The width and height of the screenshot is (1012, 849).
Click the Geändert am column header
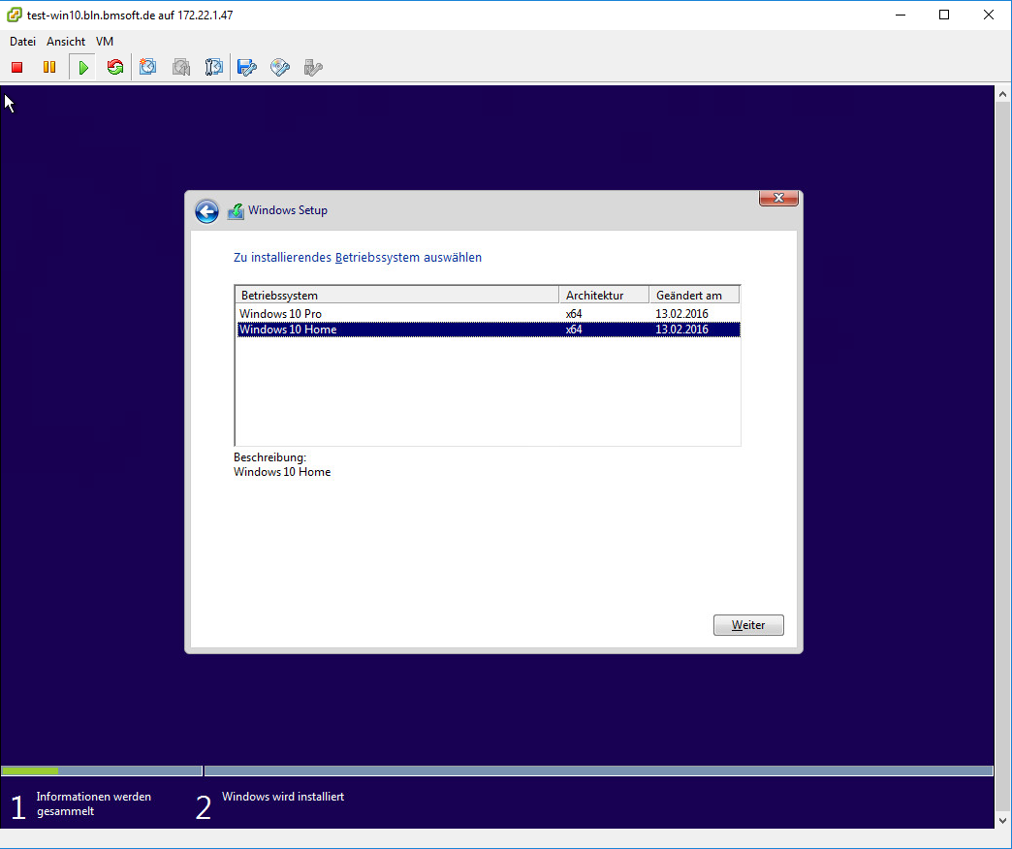[x=694, y=295]
